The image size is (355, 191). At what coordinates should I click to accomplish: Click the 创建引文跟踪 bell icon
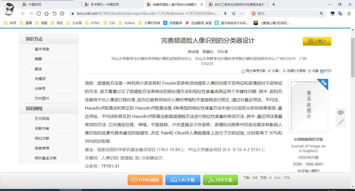[284, 71]
